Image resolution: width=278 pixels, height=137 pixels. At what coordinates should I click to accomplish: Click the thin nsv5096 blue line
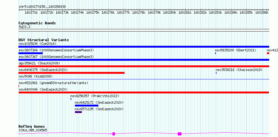[144, 79]
